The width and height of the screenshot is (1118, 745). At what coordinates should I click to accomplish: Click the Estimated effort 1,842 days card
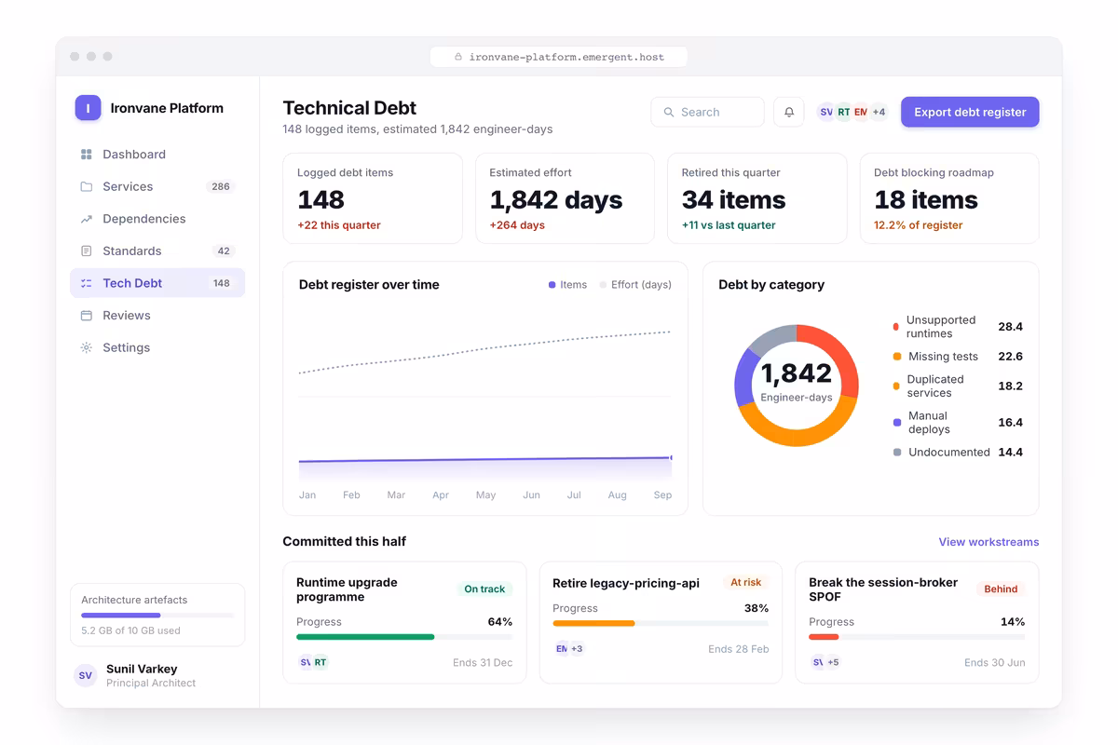click(x=565, y=198)
